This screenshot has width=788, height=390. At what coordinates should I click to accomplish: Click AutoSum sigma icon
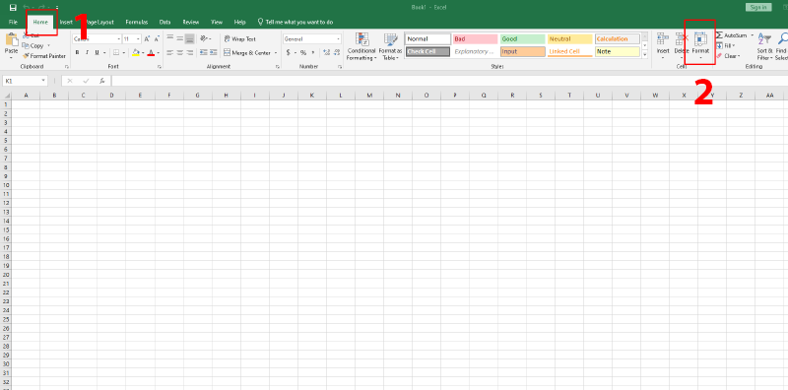719,35
